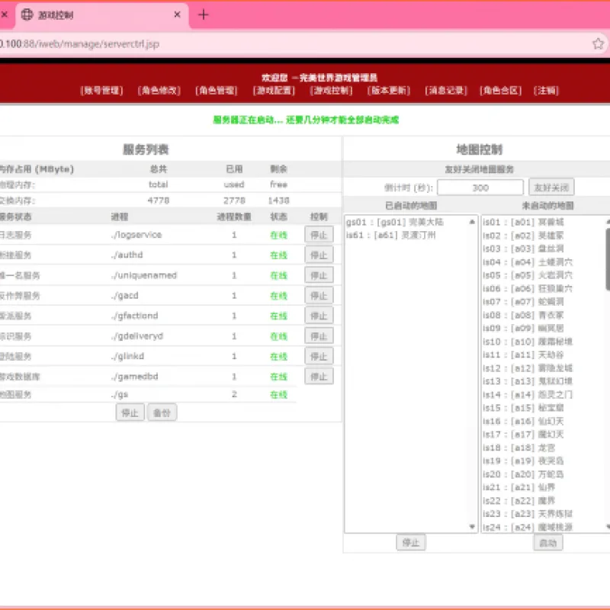Stop the ./logservice service
610x610 pixels.
(x=319, y=235)
